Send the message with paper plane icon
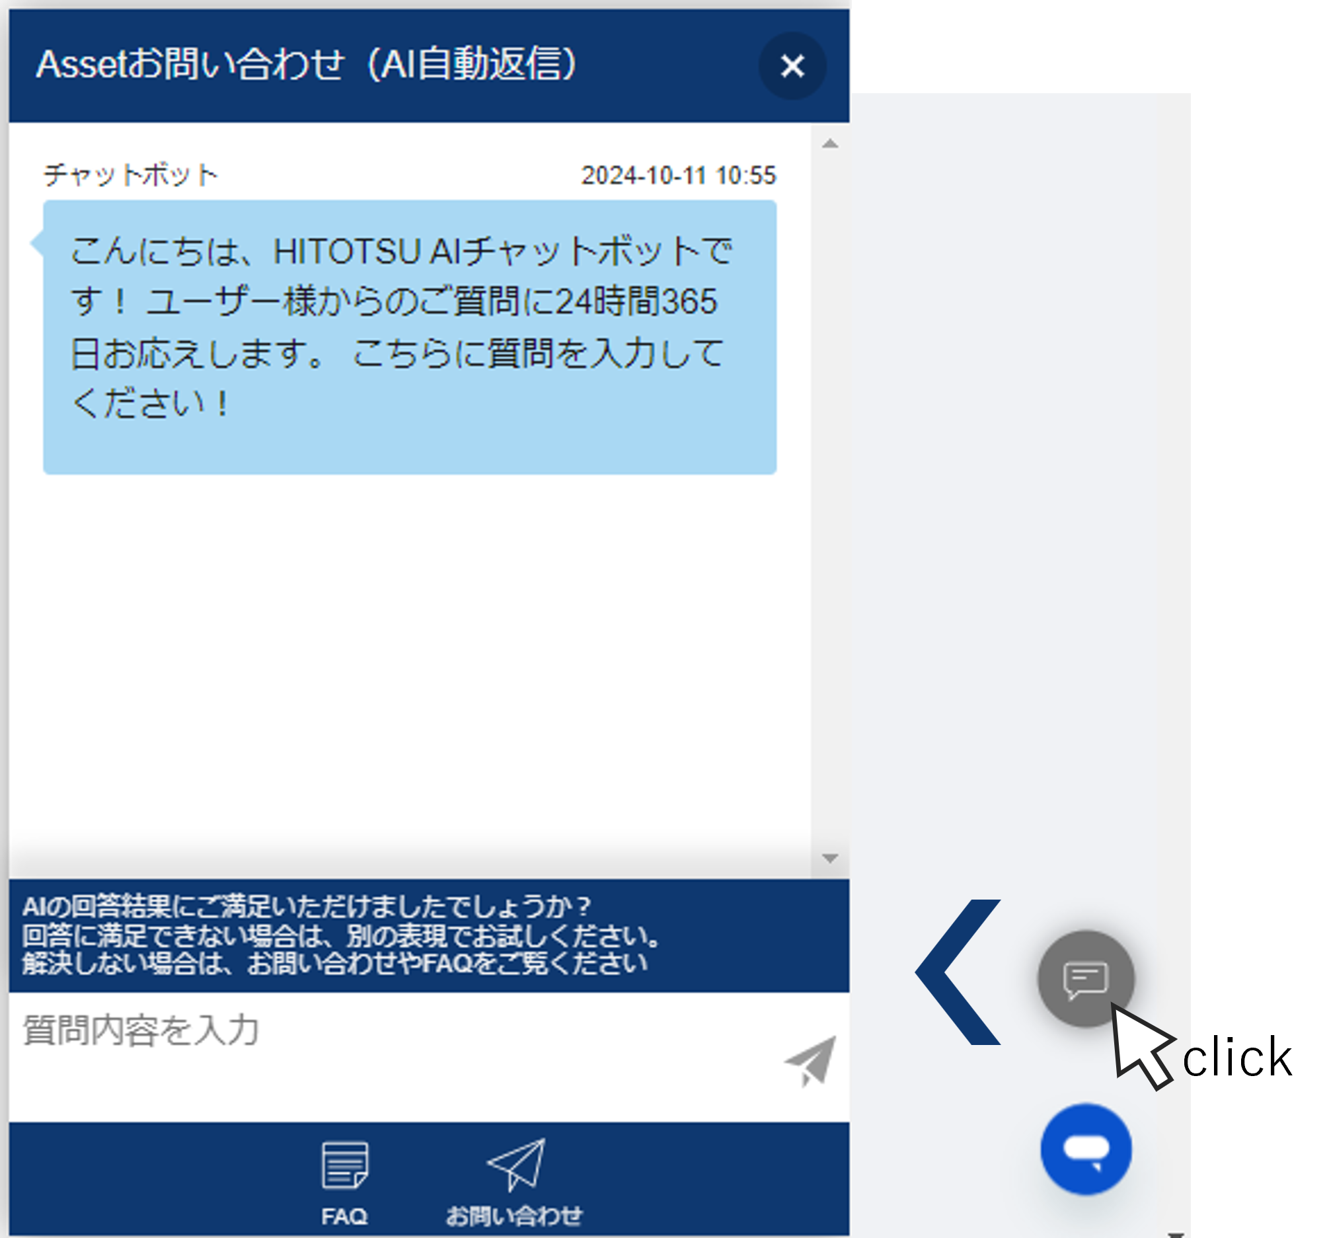The width and height of the screenshot is (1327, 1238). pyautogui.click(x=810, y=1060)
